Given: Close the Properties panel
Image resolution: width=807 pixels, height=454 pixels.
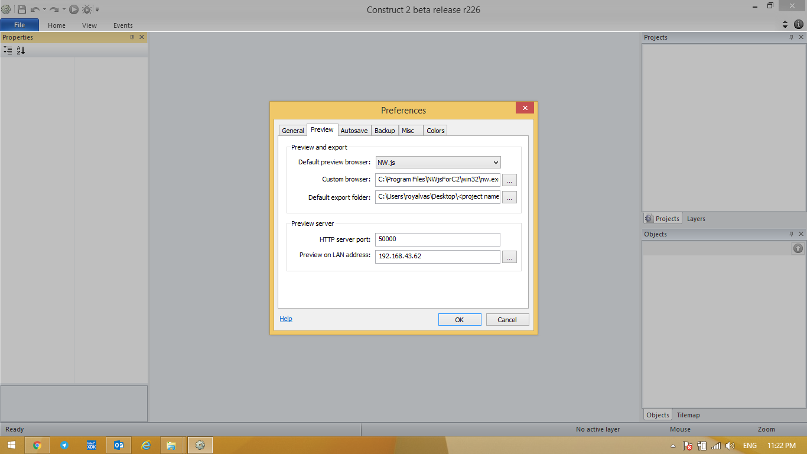Looking at the screenshot, I should coord(142,37).
